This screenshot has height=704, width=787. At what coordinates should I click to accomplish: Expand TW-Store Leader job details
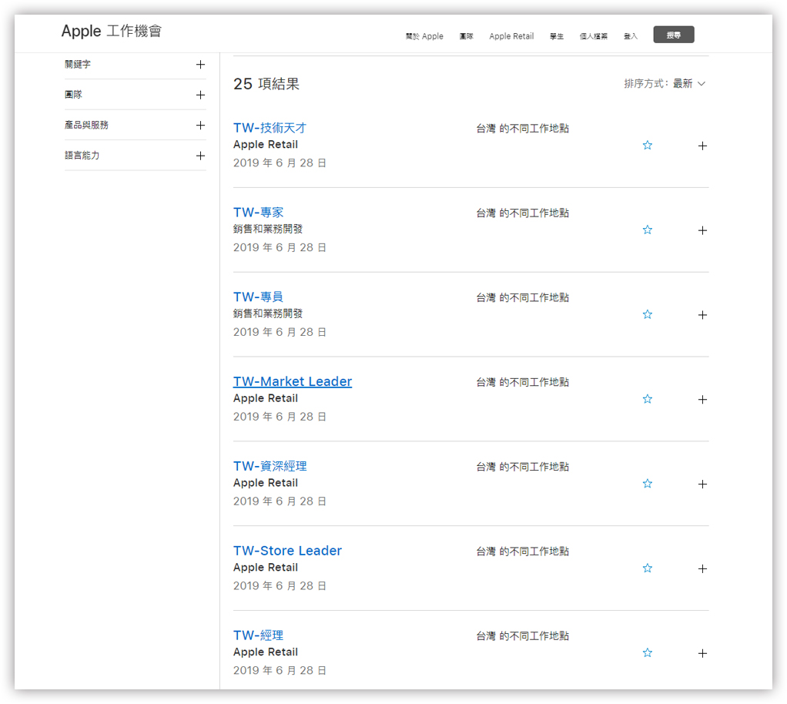coord(702,569)
